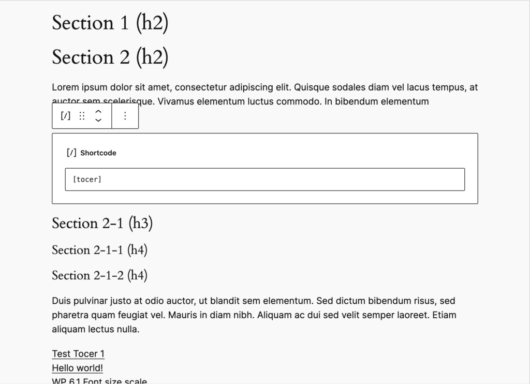Open the WP 6.1 Font size scale link
Image resolution: width=530 pixels, height=384 pixels.
[x=99, y=381]
